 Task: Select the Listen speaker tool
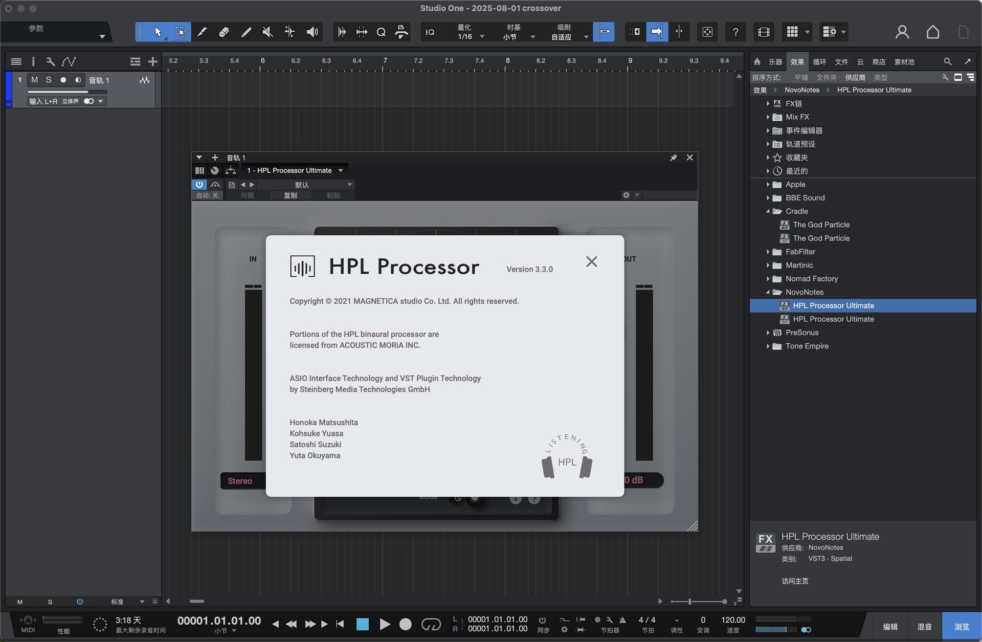[x=312, y=32]
